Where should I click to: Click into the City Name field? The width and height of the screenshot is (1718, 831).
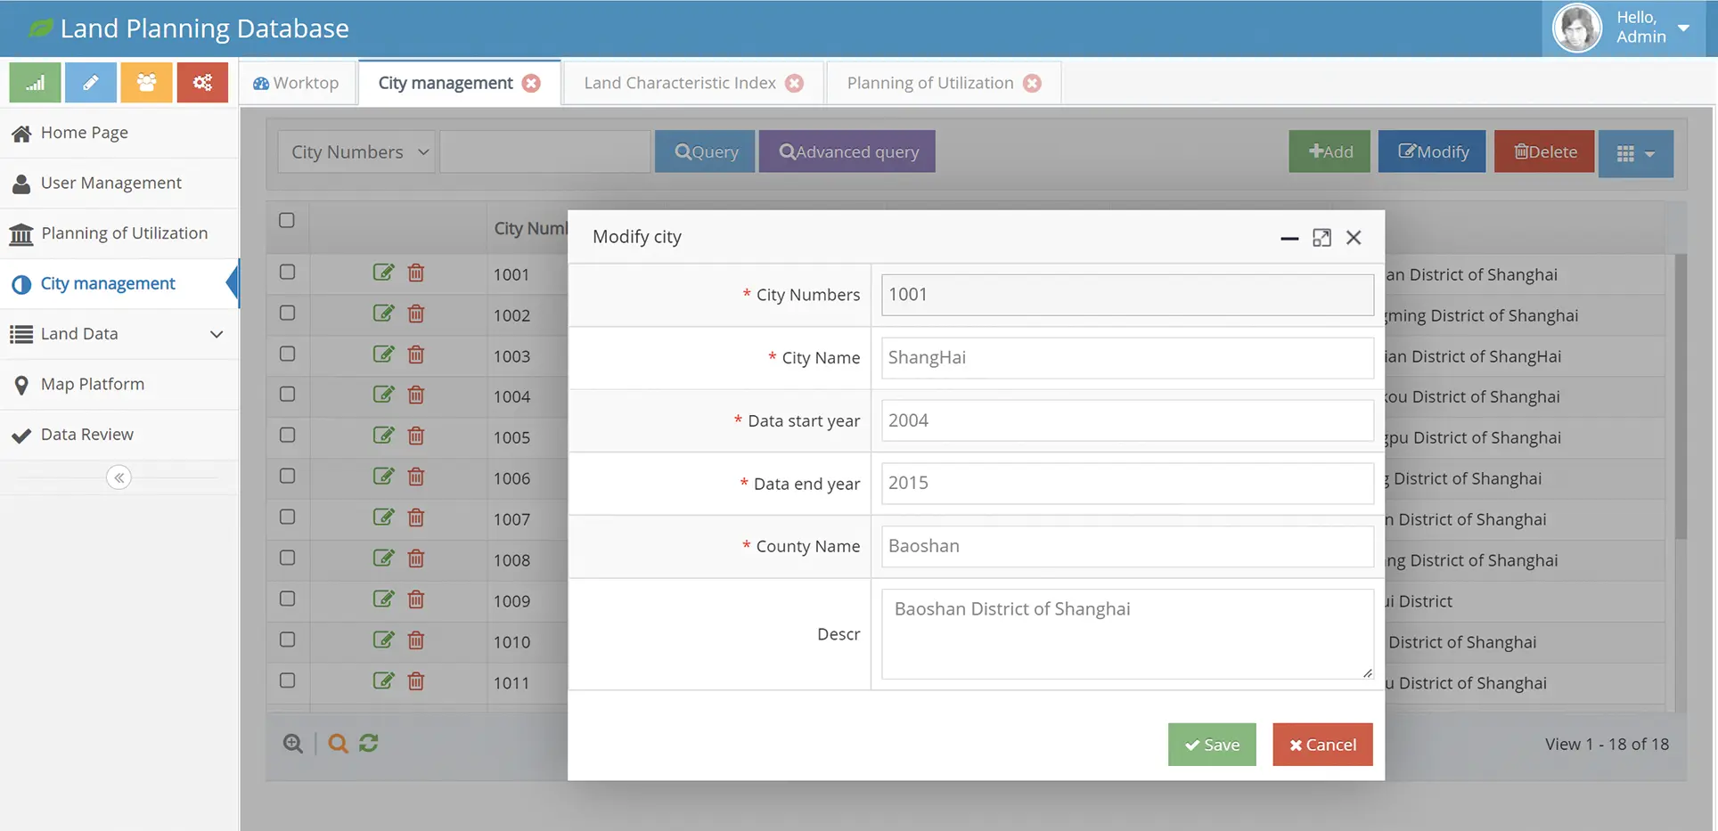click(x=1126, y=358)
